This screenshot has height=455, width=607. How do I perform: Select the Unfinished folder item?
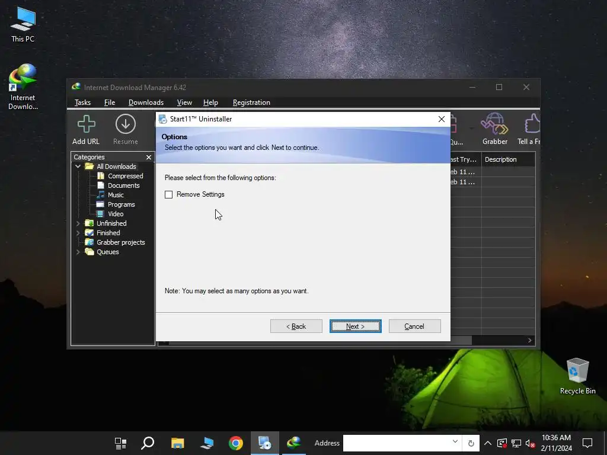pos(111,223)
